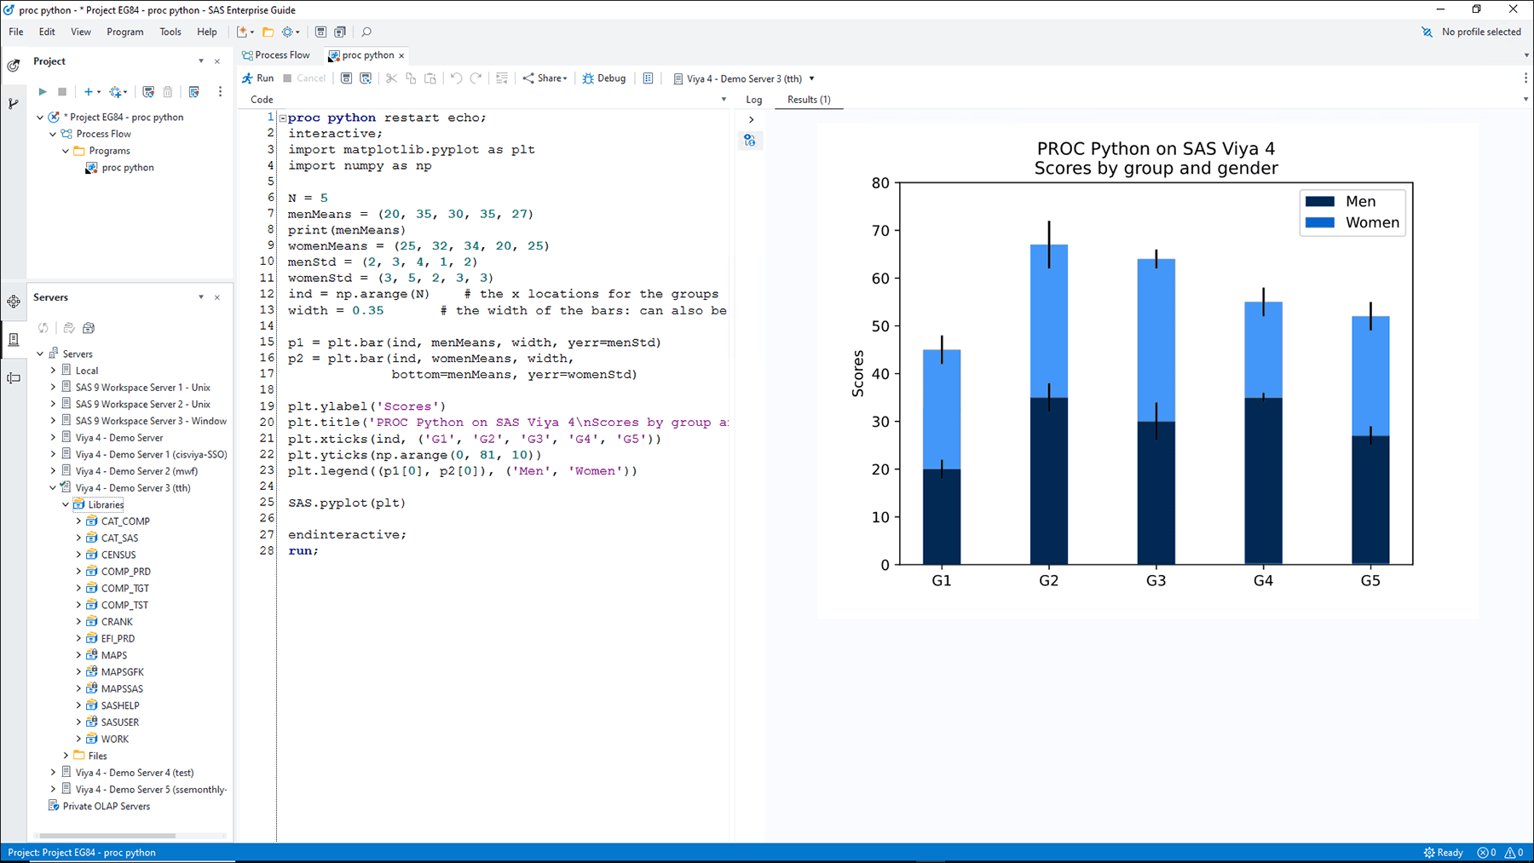Click the expand arrow in results side strip

751,120
